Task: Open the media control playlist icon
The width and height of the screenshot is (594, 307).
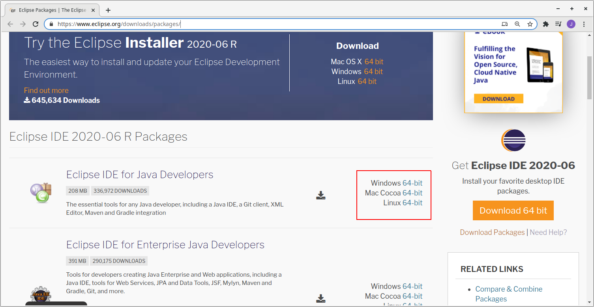Action: click(558, 24)
